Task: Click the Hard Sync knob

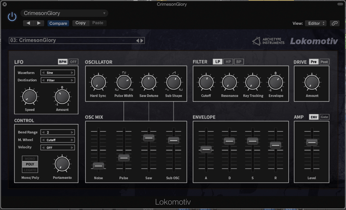Action: 98,82
